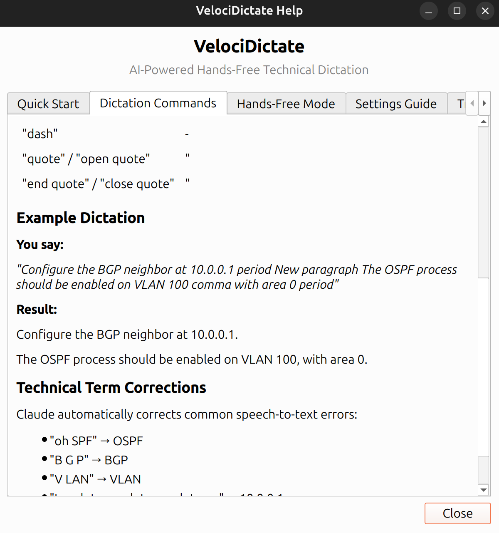The image size is (499, 533).
Task: Click the scrollbar down arrow
Action: 483,490
